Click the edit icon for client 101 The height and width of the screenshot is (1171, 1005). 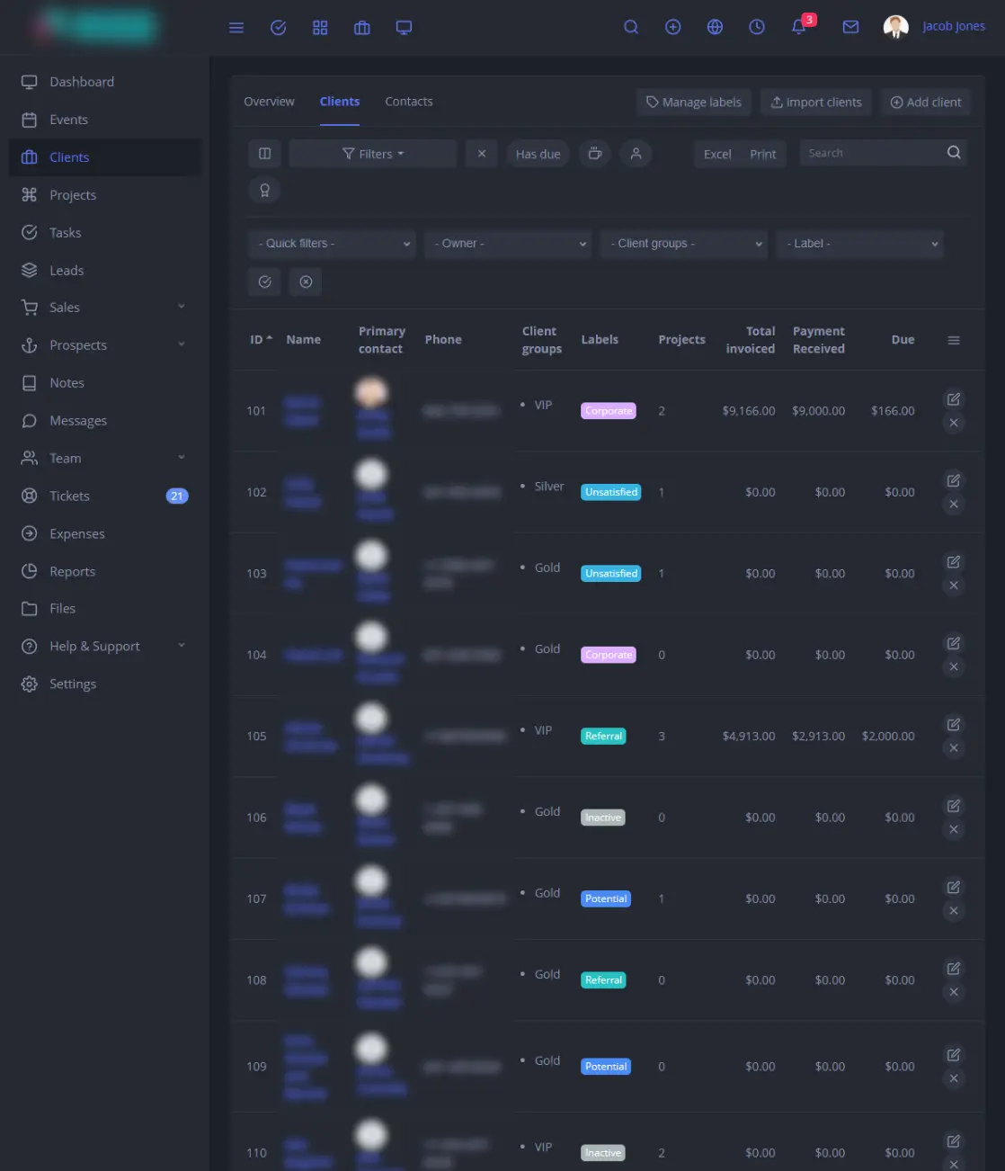click(954, 398)
